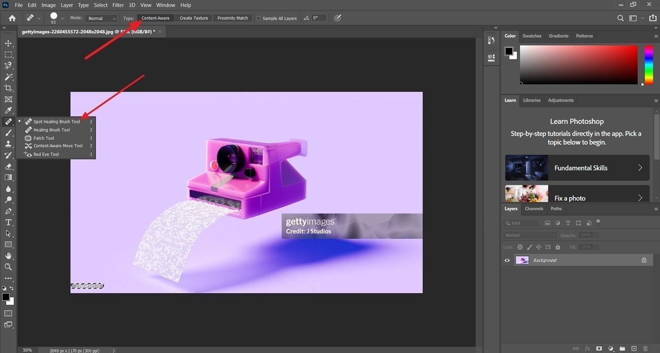Screen dimensions: 660x353
Task: Open the Mode Normal dropdown in options bar
Action: tap(101, 18)
